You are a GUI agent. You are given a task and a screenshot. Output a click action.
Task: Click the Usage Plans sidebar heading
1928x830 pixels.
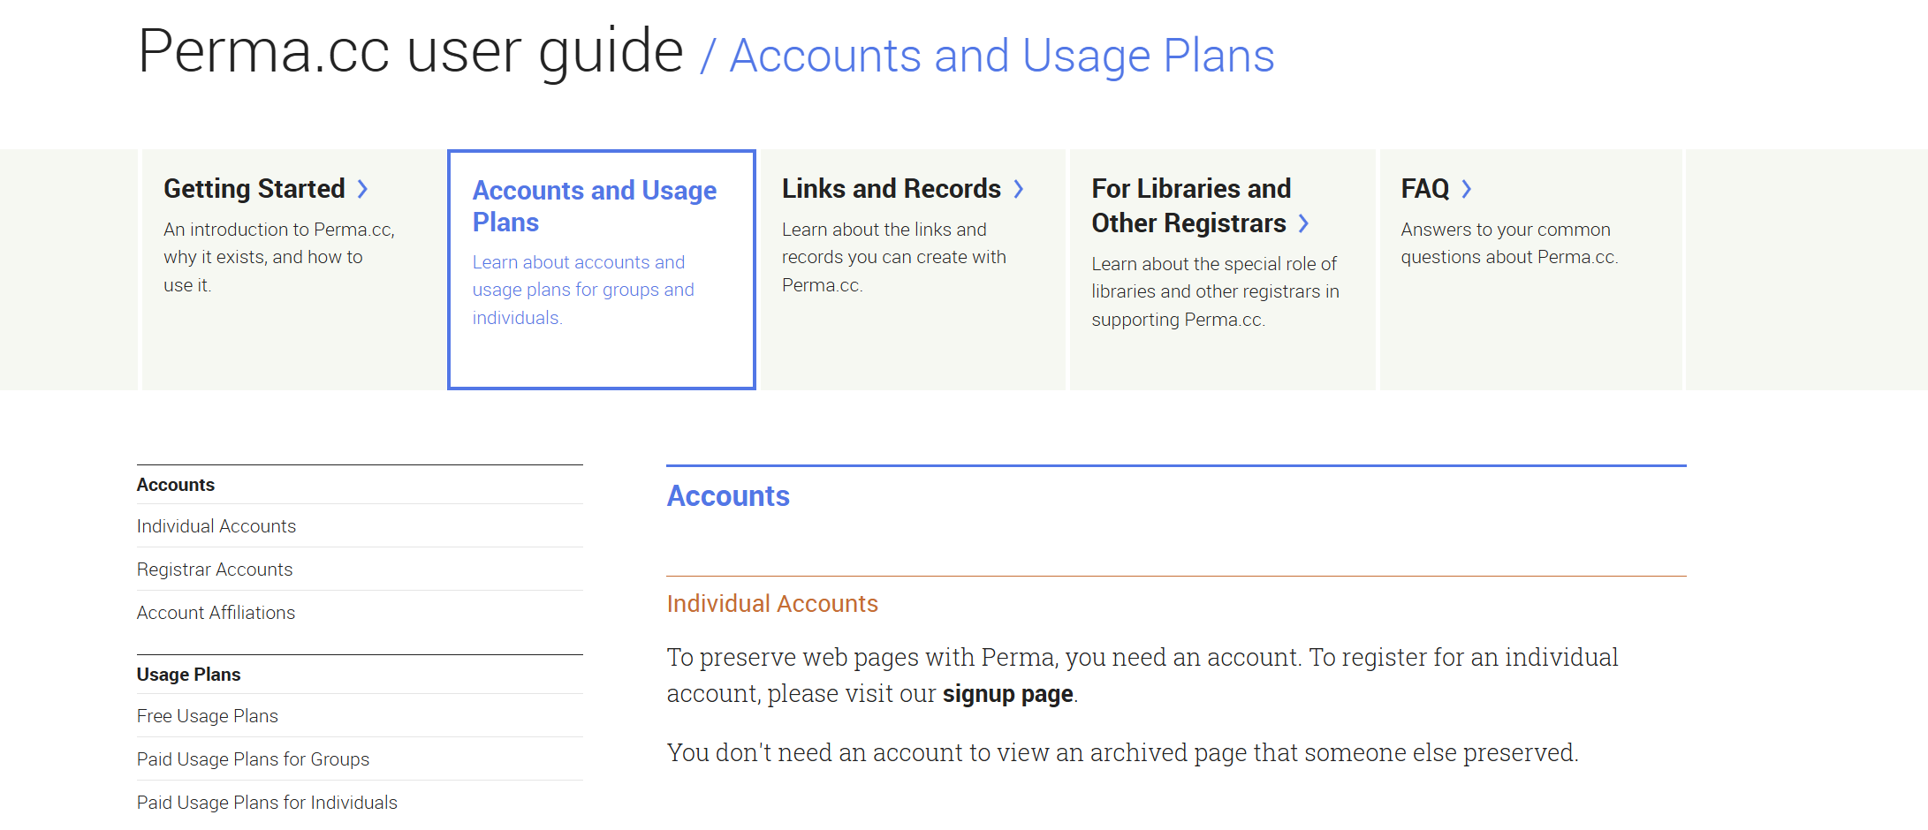(x=188, y=675)
